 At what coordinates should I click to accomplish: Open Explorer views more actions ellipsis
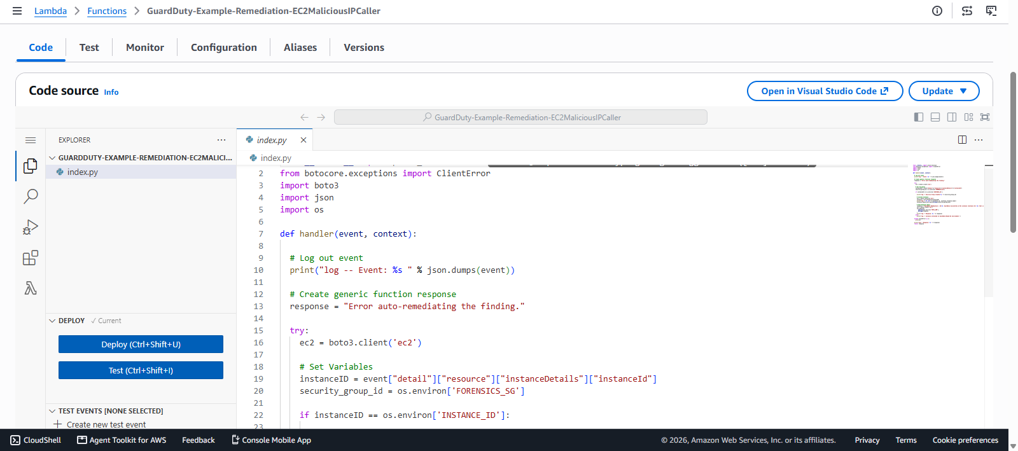click(221, 140)
